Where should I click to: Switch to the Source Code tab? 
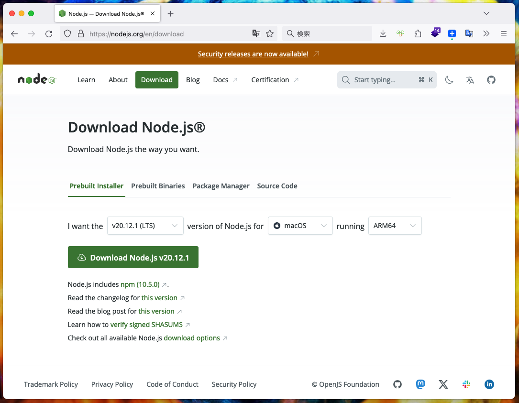point(277,186)
